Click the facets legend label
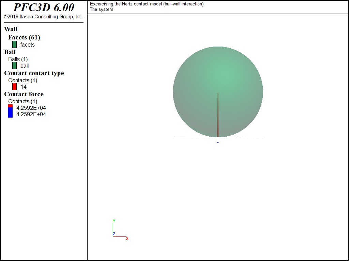The height and width of the screenshot is (261, 349). tap(27, 45)
